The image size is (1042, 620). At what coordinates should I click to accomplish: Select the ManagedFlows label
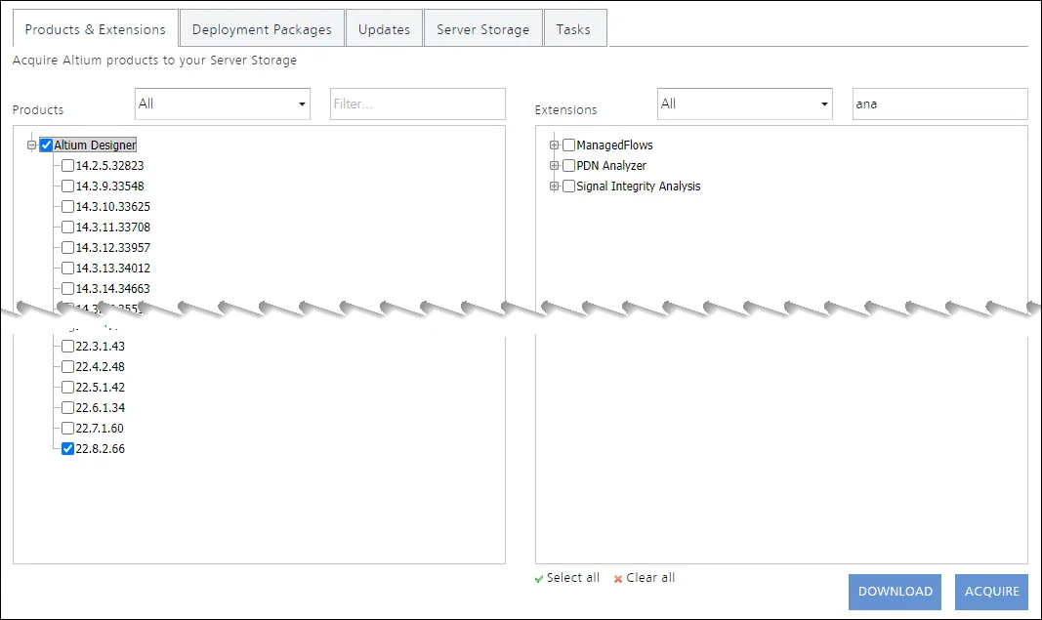tap(614, 145)
